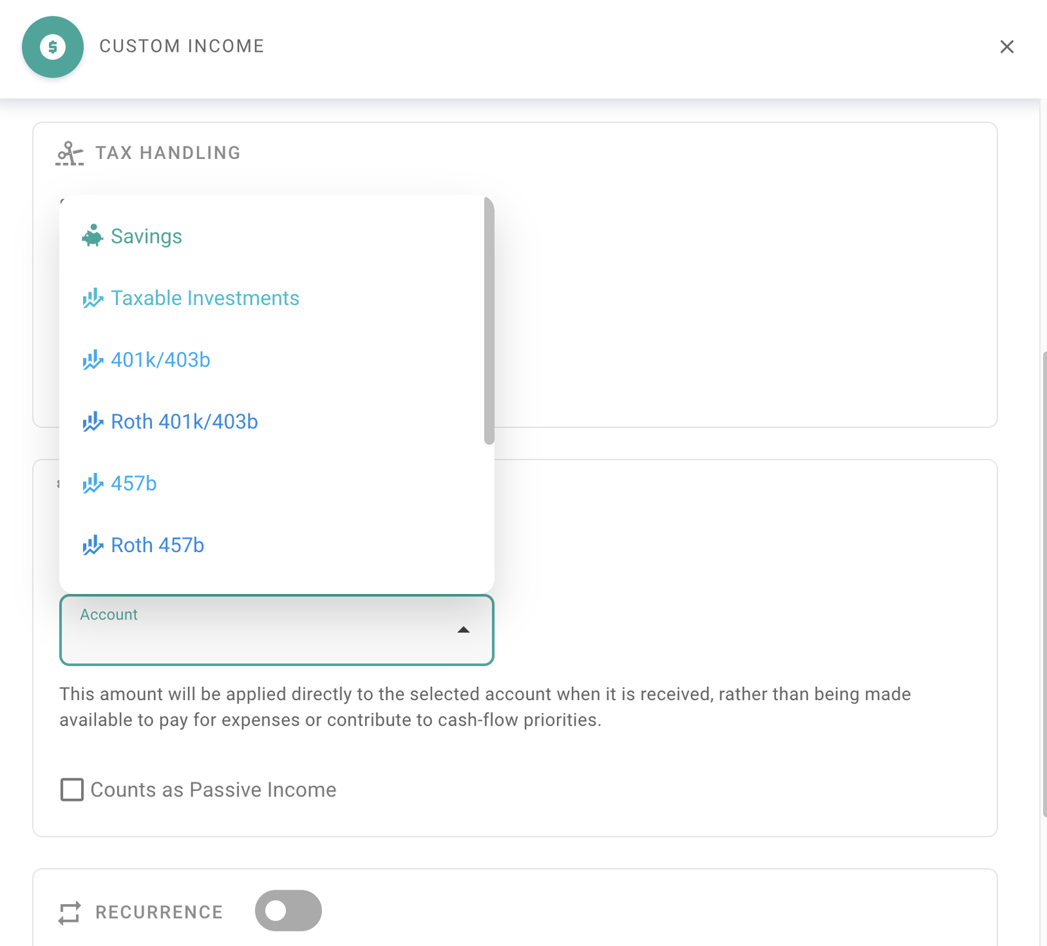The height and width of the screenshot is (946, 1047).
Task: Click the chart icon beside Roth 401k/403b
Action: tap(92, 421)
